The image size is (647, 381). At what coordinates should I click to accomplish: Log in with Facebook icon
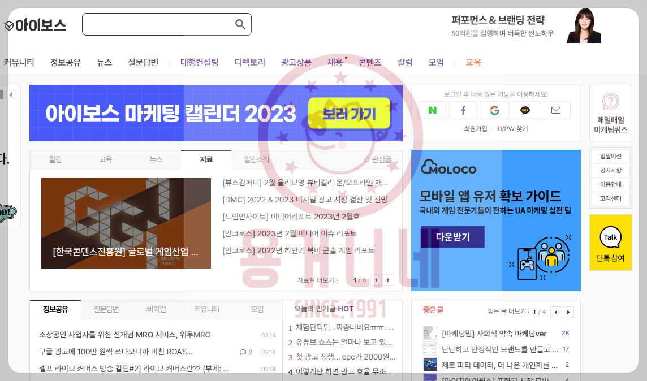click(x=463, y=110)
